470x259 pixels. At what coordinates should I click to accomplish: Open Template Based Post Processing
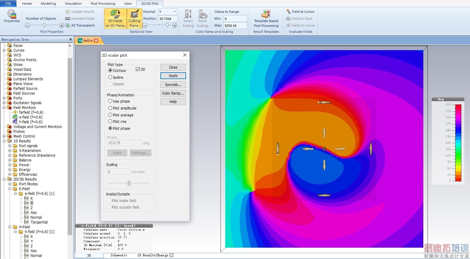(x=266, y=18)
